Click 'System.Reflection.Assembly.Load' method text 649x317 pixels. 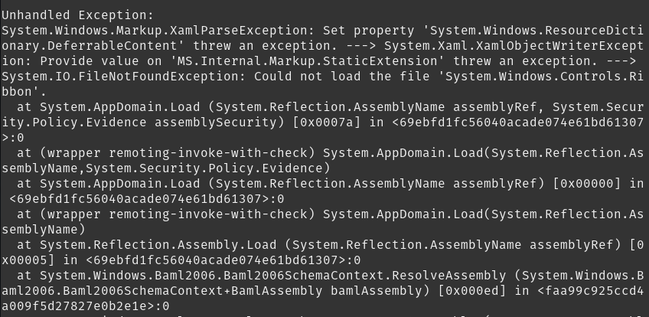(158, 245)
